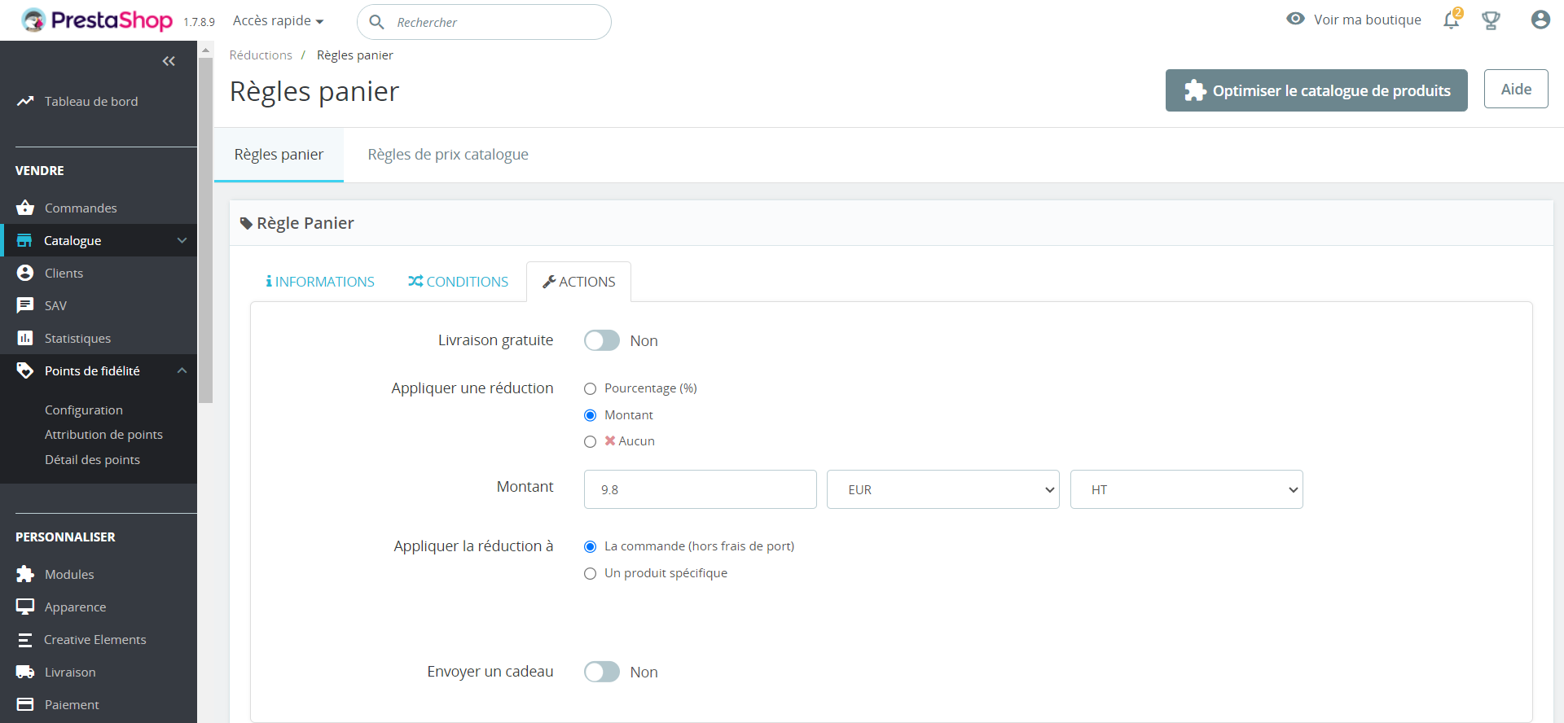Open the EUR currency dropdown
This screenshot has height=723, width=1564.
[942, 489]
